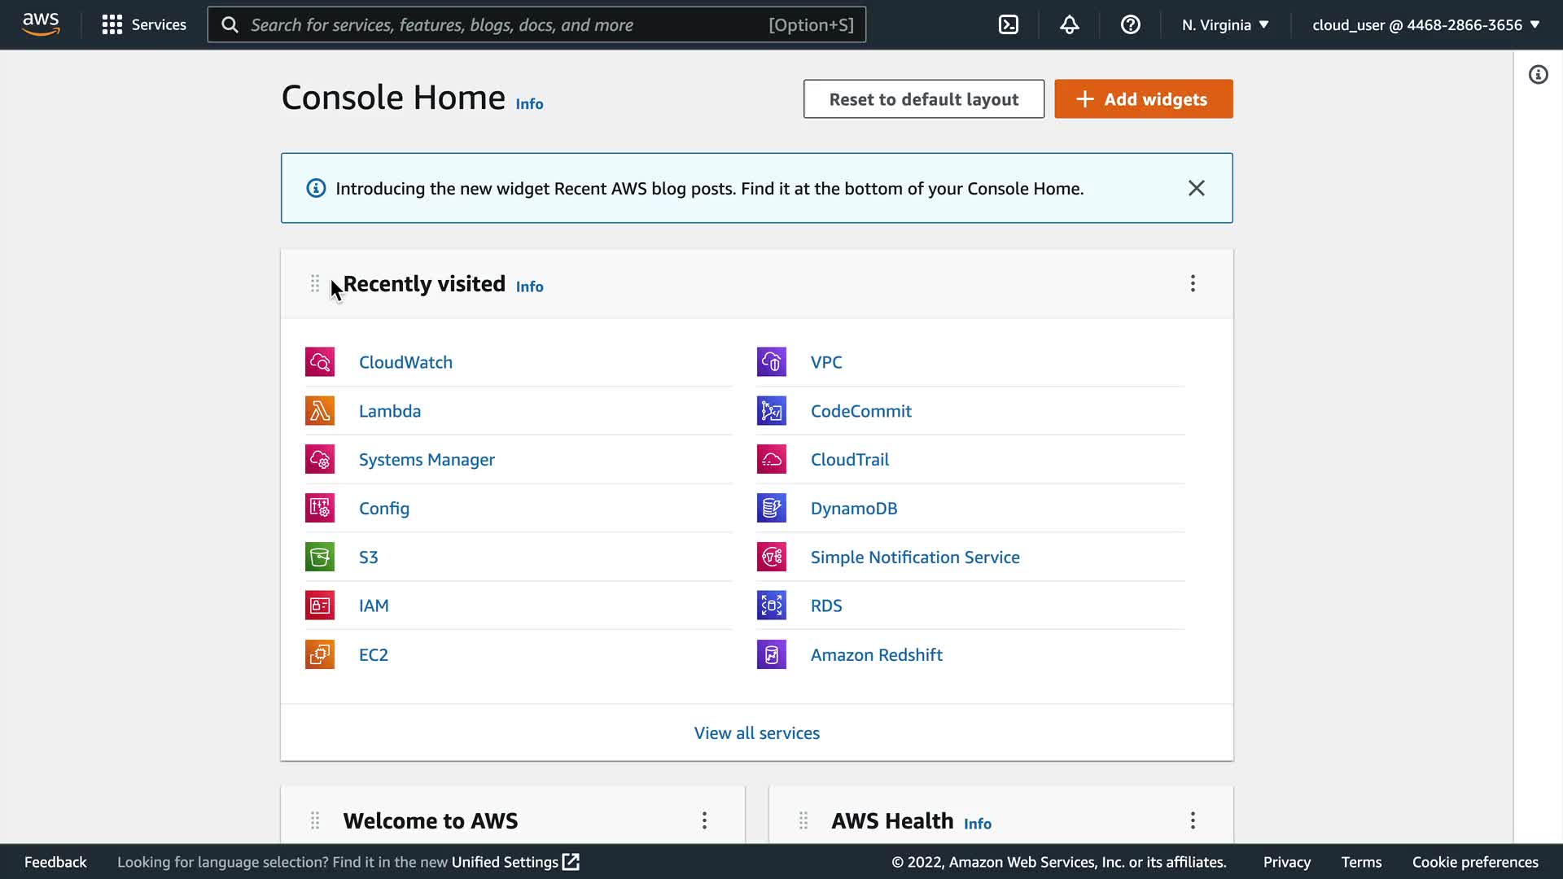Open Recently visited widget options menu

tap(1193, 283)
